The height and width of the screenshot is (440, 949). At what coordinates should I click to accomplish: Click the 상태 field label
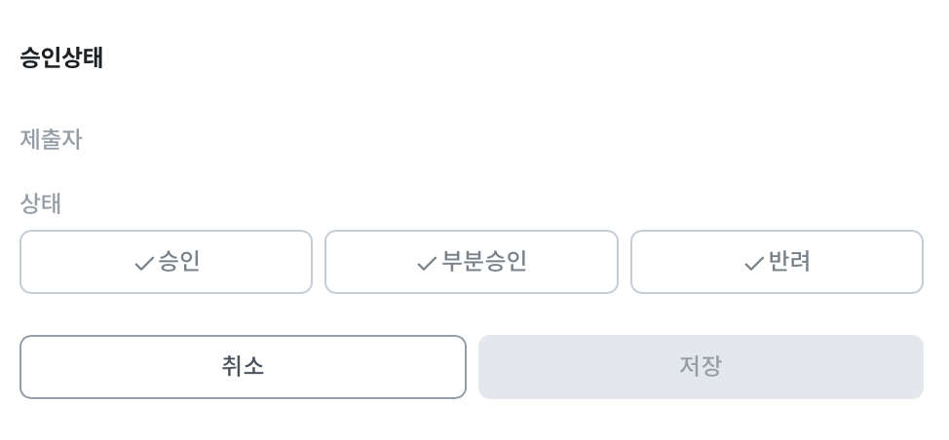(x=41, y=203)
